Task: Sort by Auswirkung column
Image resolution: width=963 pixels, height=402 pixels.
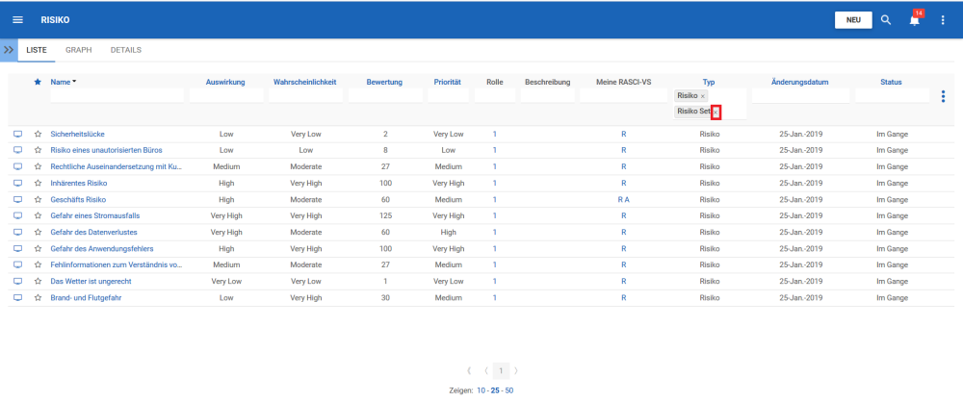Action: click(225, 82)
